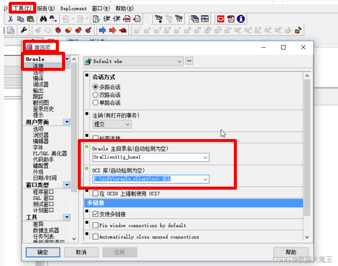This screenshot has width=338, height=266.
Task: Open the 工具(T) menu
Action: coord(22,8)
